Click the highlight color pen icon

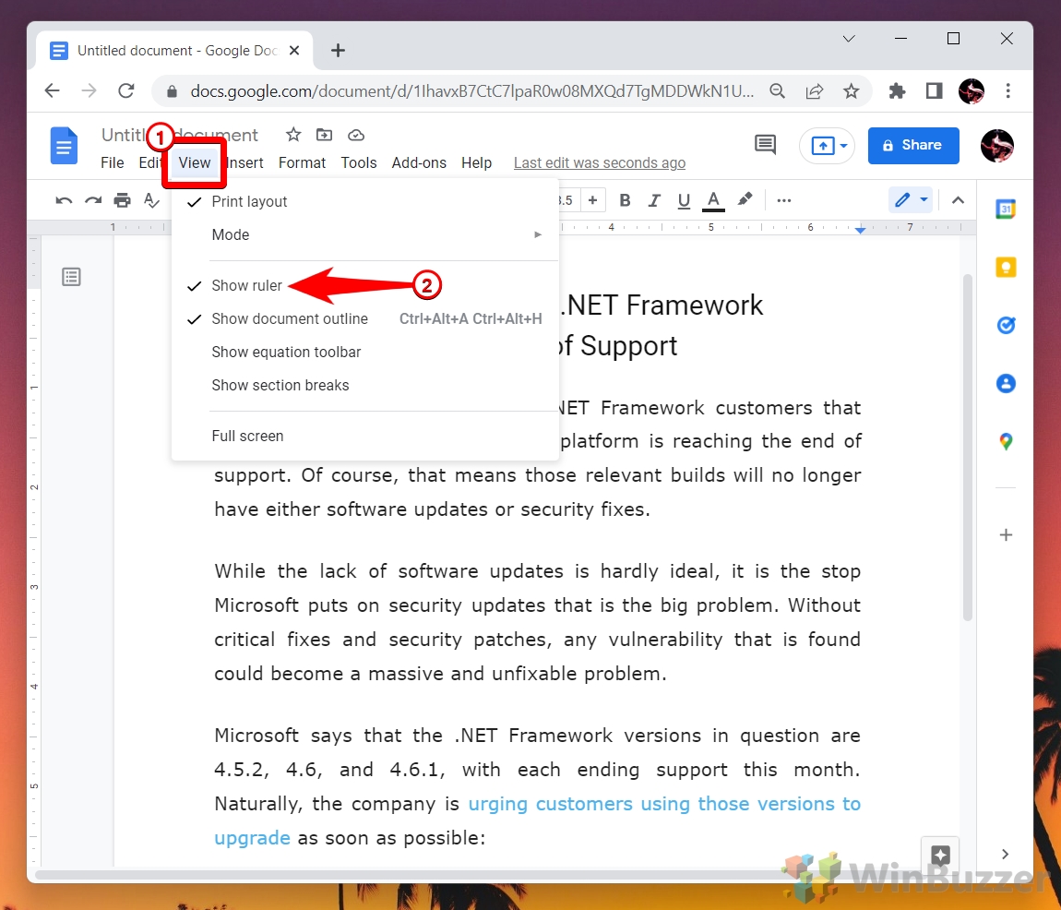point(745,200)
